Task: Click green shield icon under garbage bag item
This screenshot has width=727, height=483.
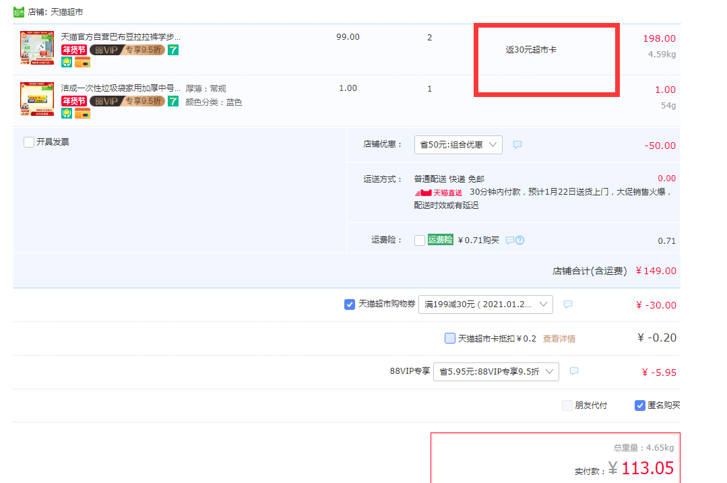Action: pyautogui.click(x=67, y=113)
